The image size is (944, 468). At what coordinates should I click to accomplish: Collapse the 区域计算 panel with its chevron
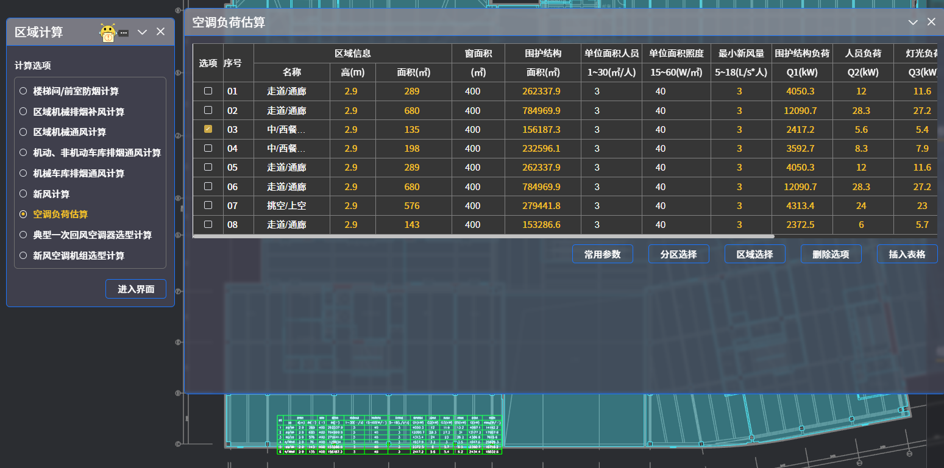point(143,32)
